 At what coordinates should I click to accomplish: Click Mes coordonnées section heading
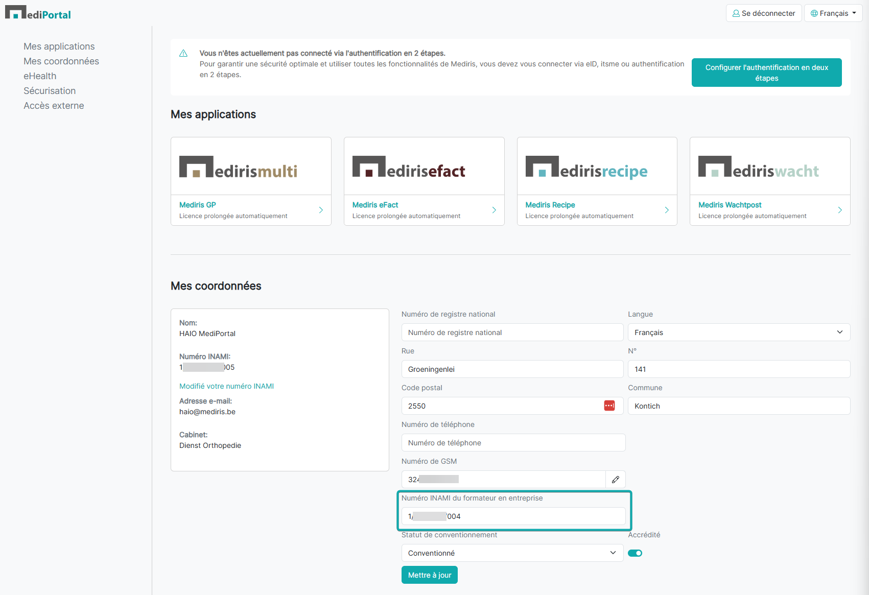point(216,286)
